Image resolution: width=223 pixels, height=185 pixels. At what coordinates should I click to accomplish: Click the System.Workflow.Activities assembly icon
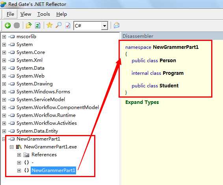(x=12, y=123)
